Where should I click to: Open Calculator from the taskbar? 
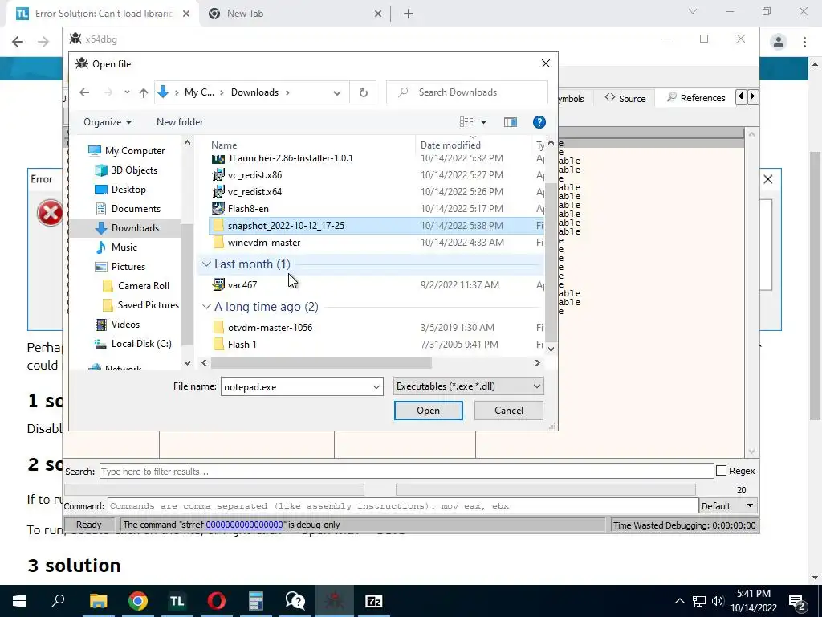(x=256, y=601)
